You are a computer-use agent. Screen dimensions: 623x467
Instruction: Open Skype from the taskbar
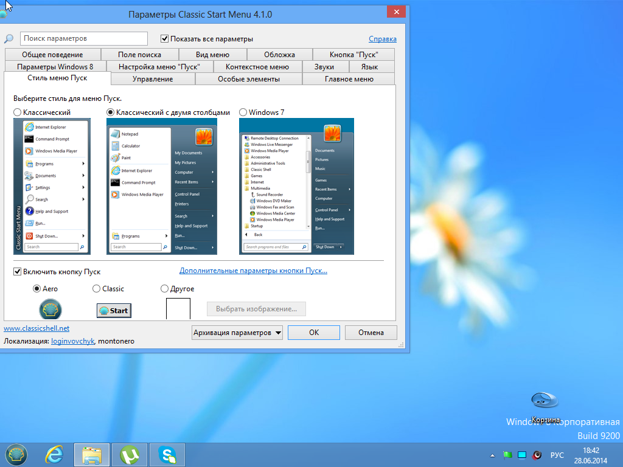167,454
